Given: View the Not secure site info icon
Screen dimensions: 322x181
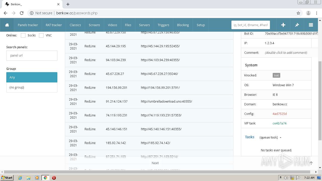Looking at the screenshot, I should [x=32, y=13].
